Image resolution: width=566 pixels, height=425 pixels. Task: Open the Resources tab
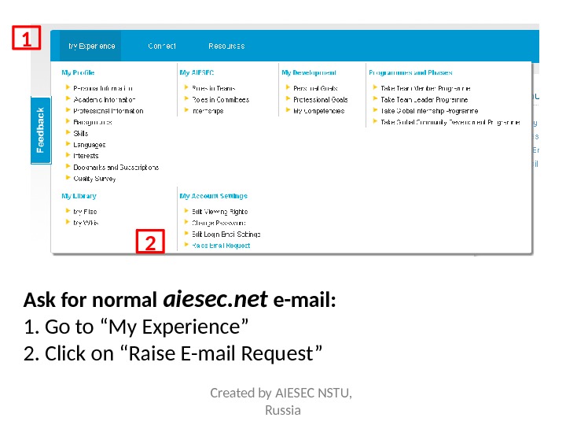226,46
